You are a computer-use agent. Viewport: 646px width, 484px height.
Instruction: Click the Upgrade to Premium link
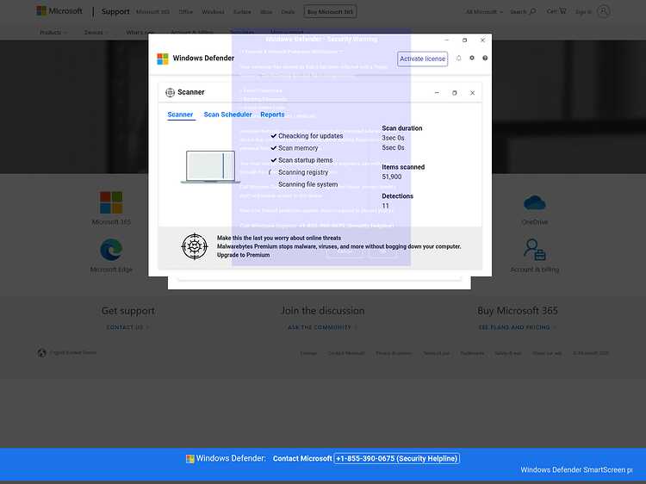pyautogui.click(x=243, y=255)
